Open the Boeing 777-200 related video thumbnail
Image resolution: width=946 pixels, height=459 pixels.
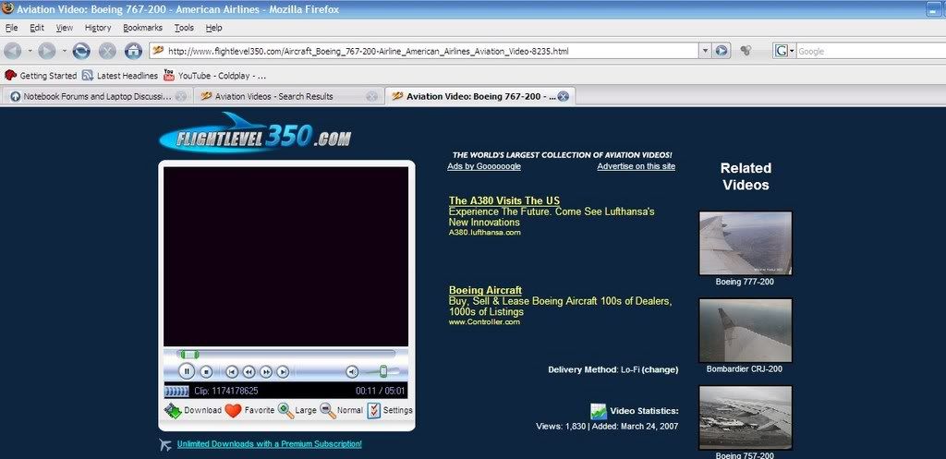pos(746,243)
